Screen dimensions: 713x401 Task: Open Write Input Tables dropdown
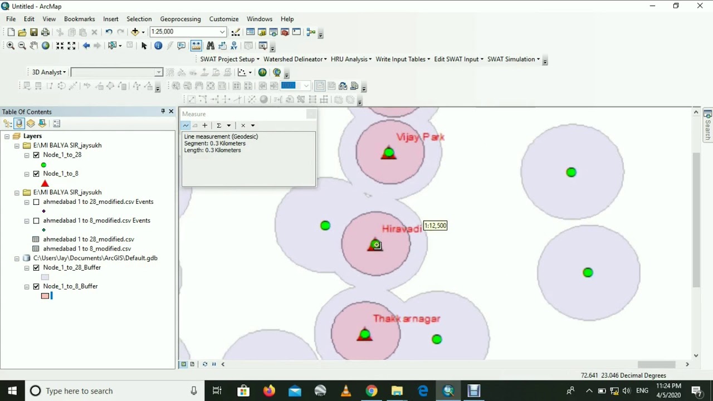[403, 59]
